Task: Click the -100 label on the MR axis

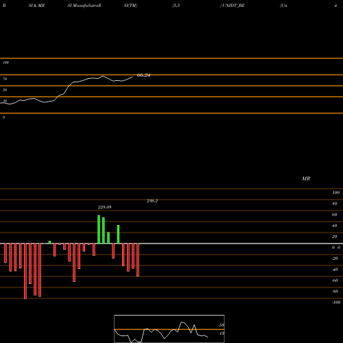Action: click(336, 303)
